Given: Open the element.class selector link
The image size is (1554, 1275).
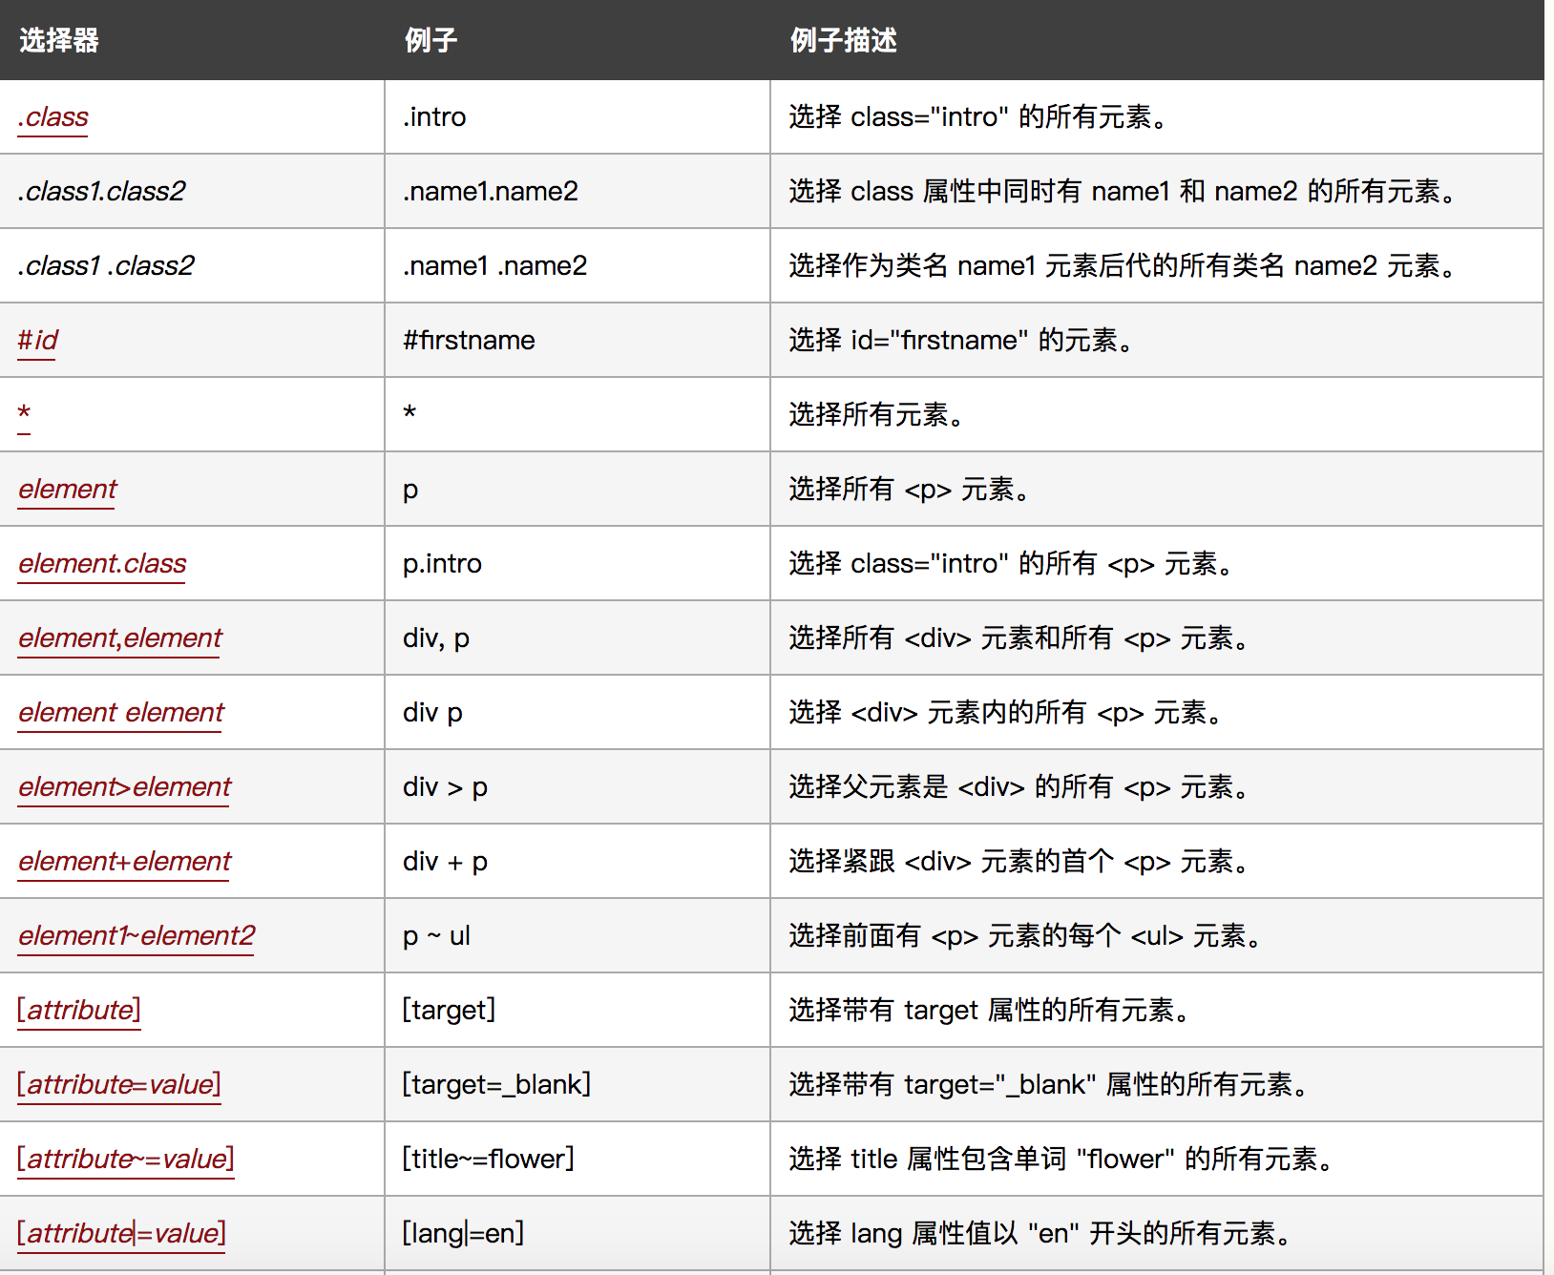Looking at the screenshot, I should coord(102,564).
